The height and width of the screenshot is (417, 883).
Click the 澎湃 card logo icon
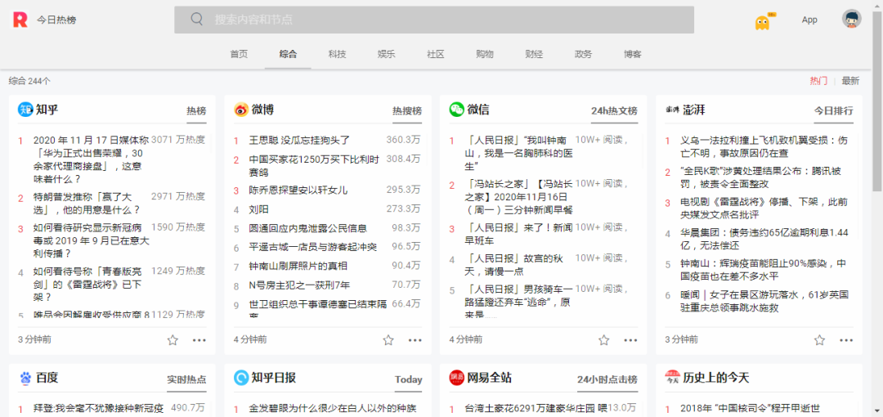click(672, 110)
